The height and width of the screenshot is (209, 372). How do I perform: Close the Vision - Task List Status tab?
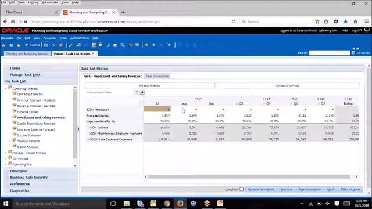point(93,53)
